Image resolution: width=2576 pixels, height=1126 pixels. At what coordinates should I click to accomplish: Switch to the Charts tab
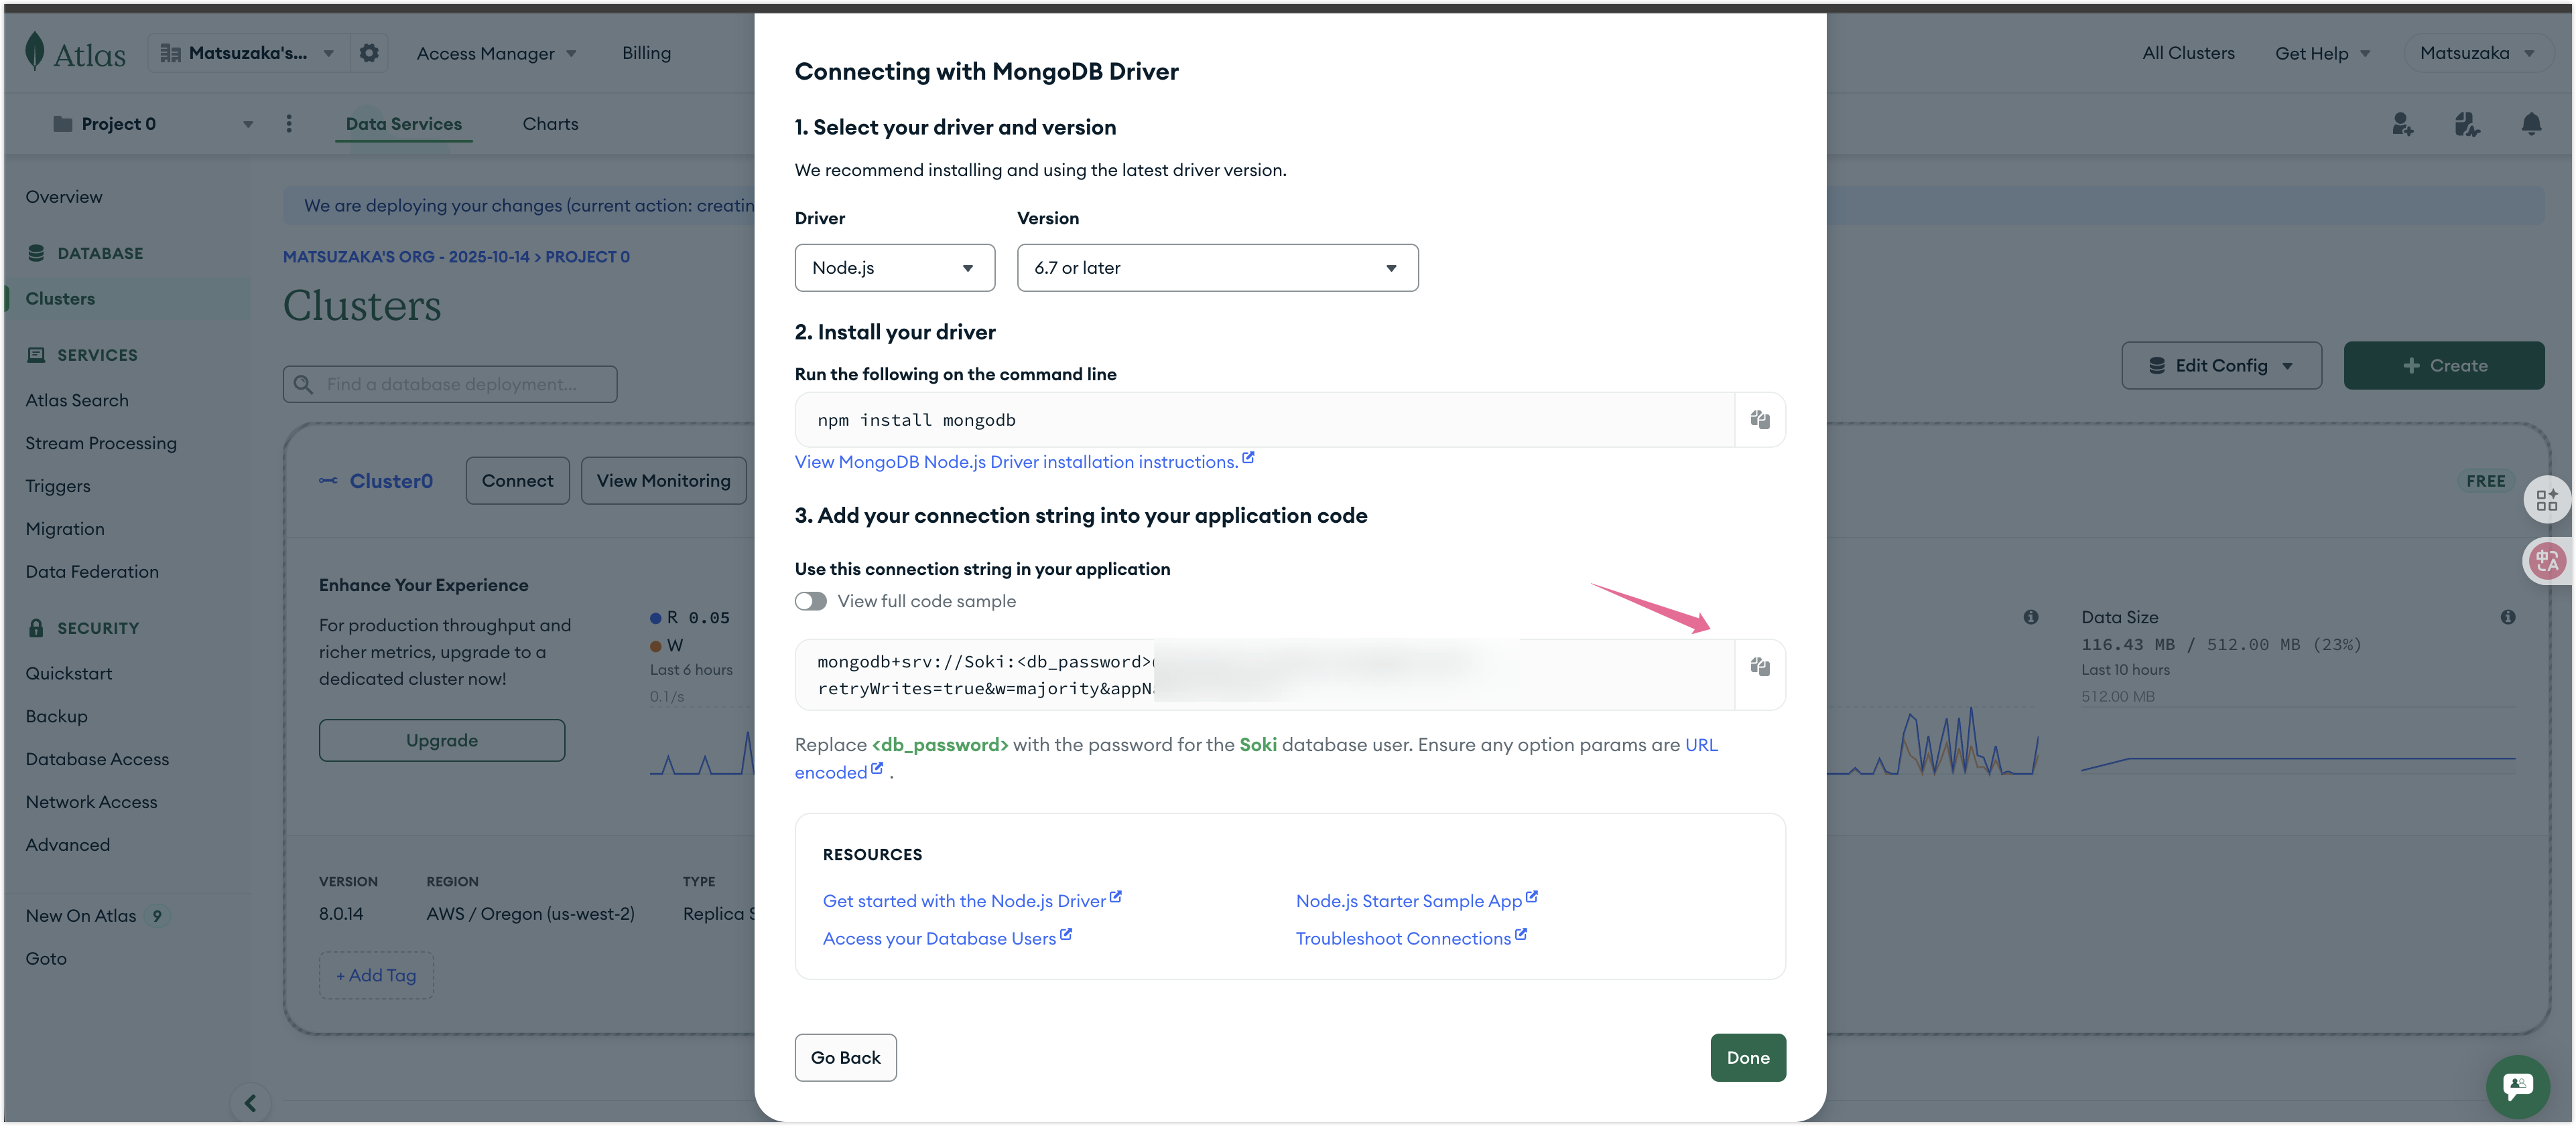coord(550,124)
